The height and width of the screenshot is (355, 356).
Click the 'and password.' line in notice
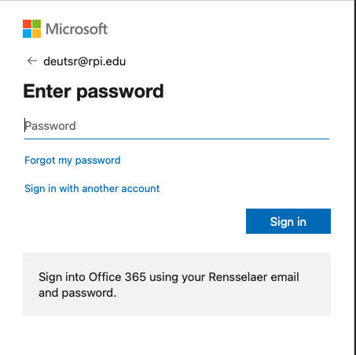tap(77, 293)
